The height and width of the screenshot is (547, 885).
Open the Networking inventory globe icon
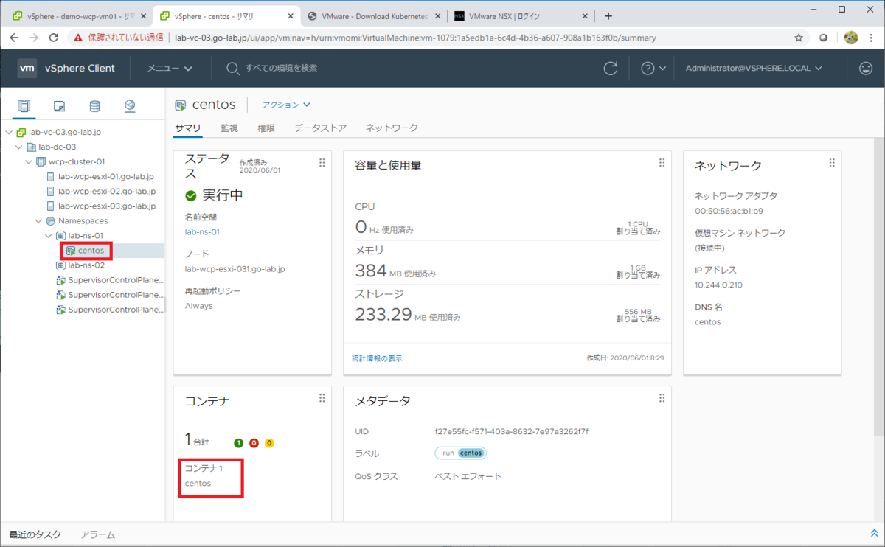(x=129, y=105)
